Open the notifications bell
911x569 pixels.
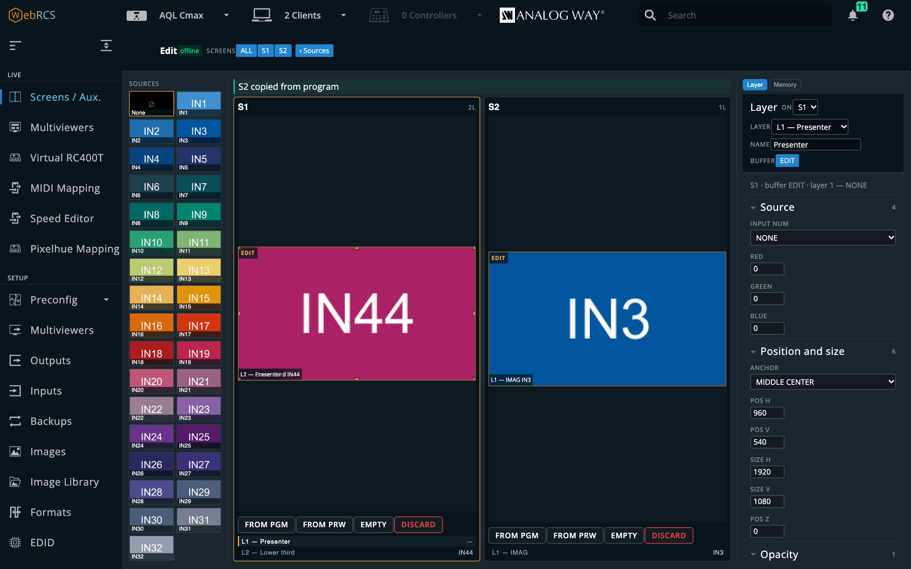tap(853, 15)
